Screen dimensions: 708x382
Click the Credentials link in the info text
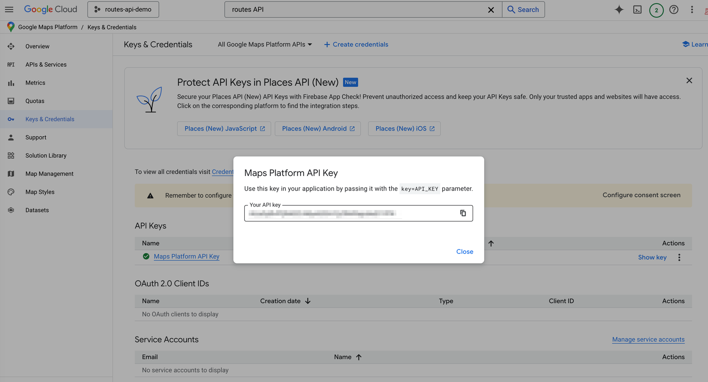[x=223, y=172]
